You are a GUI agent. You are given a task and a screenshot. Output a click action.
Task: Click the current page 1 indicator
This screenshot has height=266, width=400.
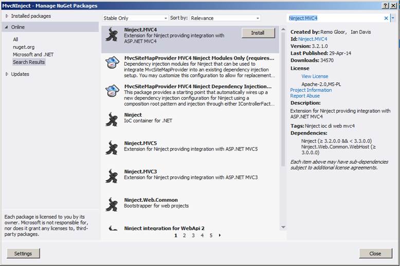coord(175,235)
